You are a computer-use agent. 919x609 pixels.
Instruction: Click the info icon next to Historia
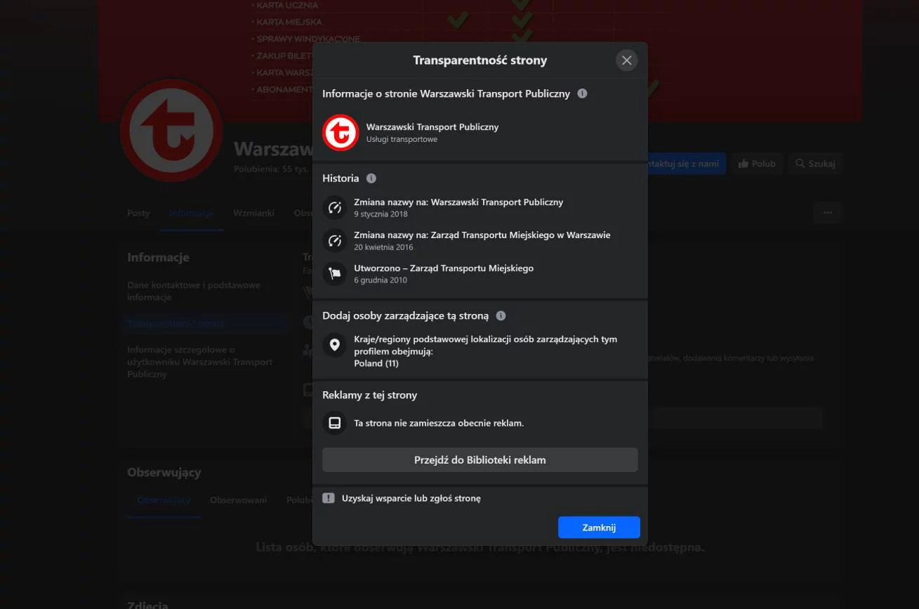tap(371, 178)
